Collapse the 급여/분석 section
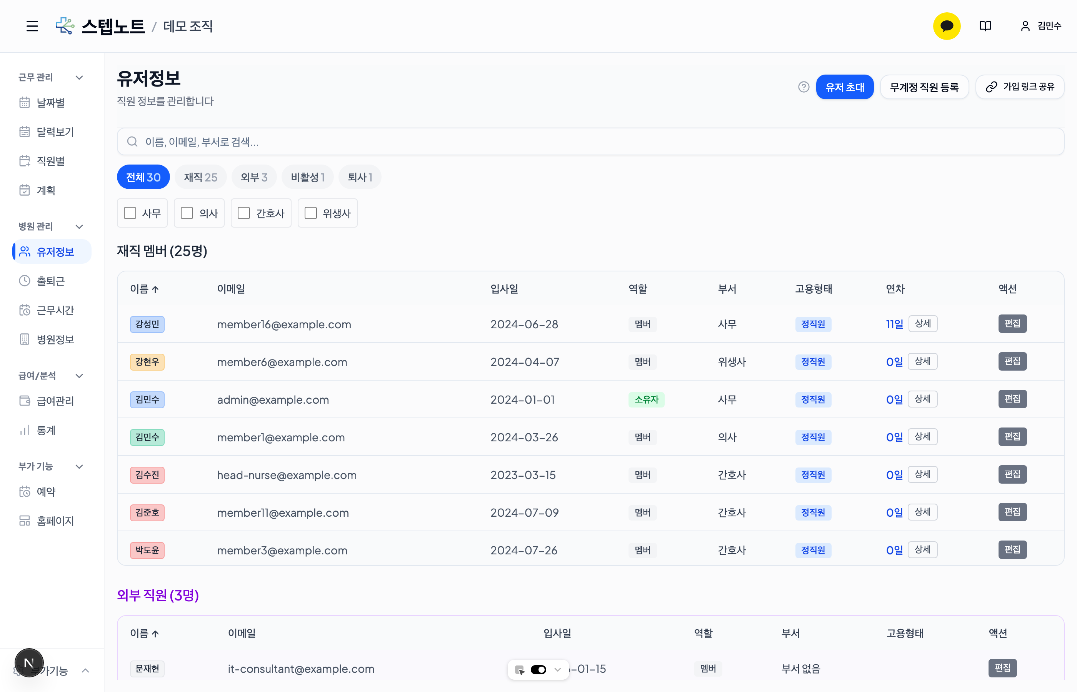The height and width of the screenshot is (692, 1077). (x=79, y=376)
